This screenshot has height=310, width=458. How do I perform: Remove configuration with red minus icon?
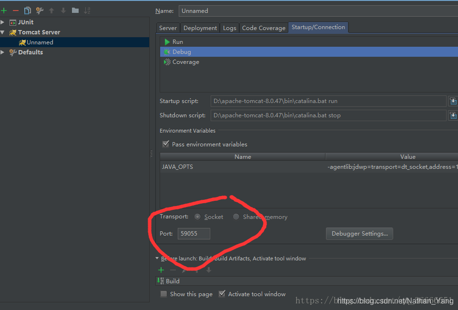pos(16,11)
